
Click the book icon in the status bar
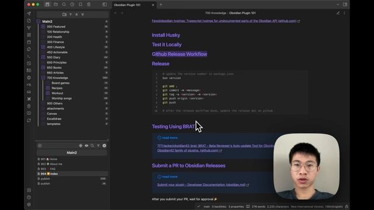click(248, 206)
